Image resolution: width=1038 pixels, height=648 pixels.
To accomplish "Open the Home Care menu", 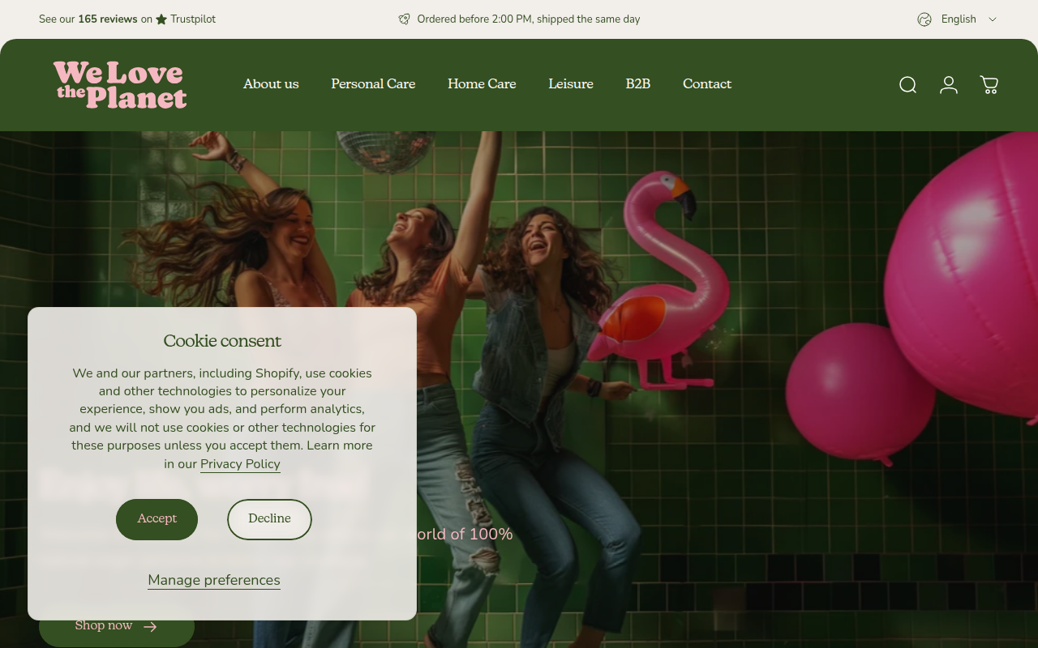I will tap(482, 84).
